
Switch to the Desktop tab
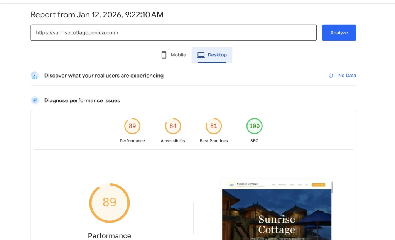click(x=212, y=54)
